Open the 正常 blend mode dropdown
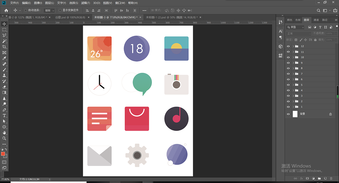 (298, 34)
